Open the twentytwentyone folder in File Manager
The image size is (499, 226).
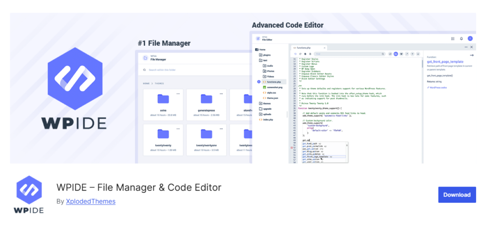coord(206,140)
